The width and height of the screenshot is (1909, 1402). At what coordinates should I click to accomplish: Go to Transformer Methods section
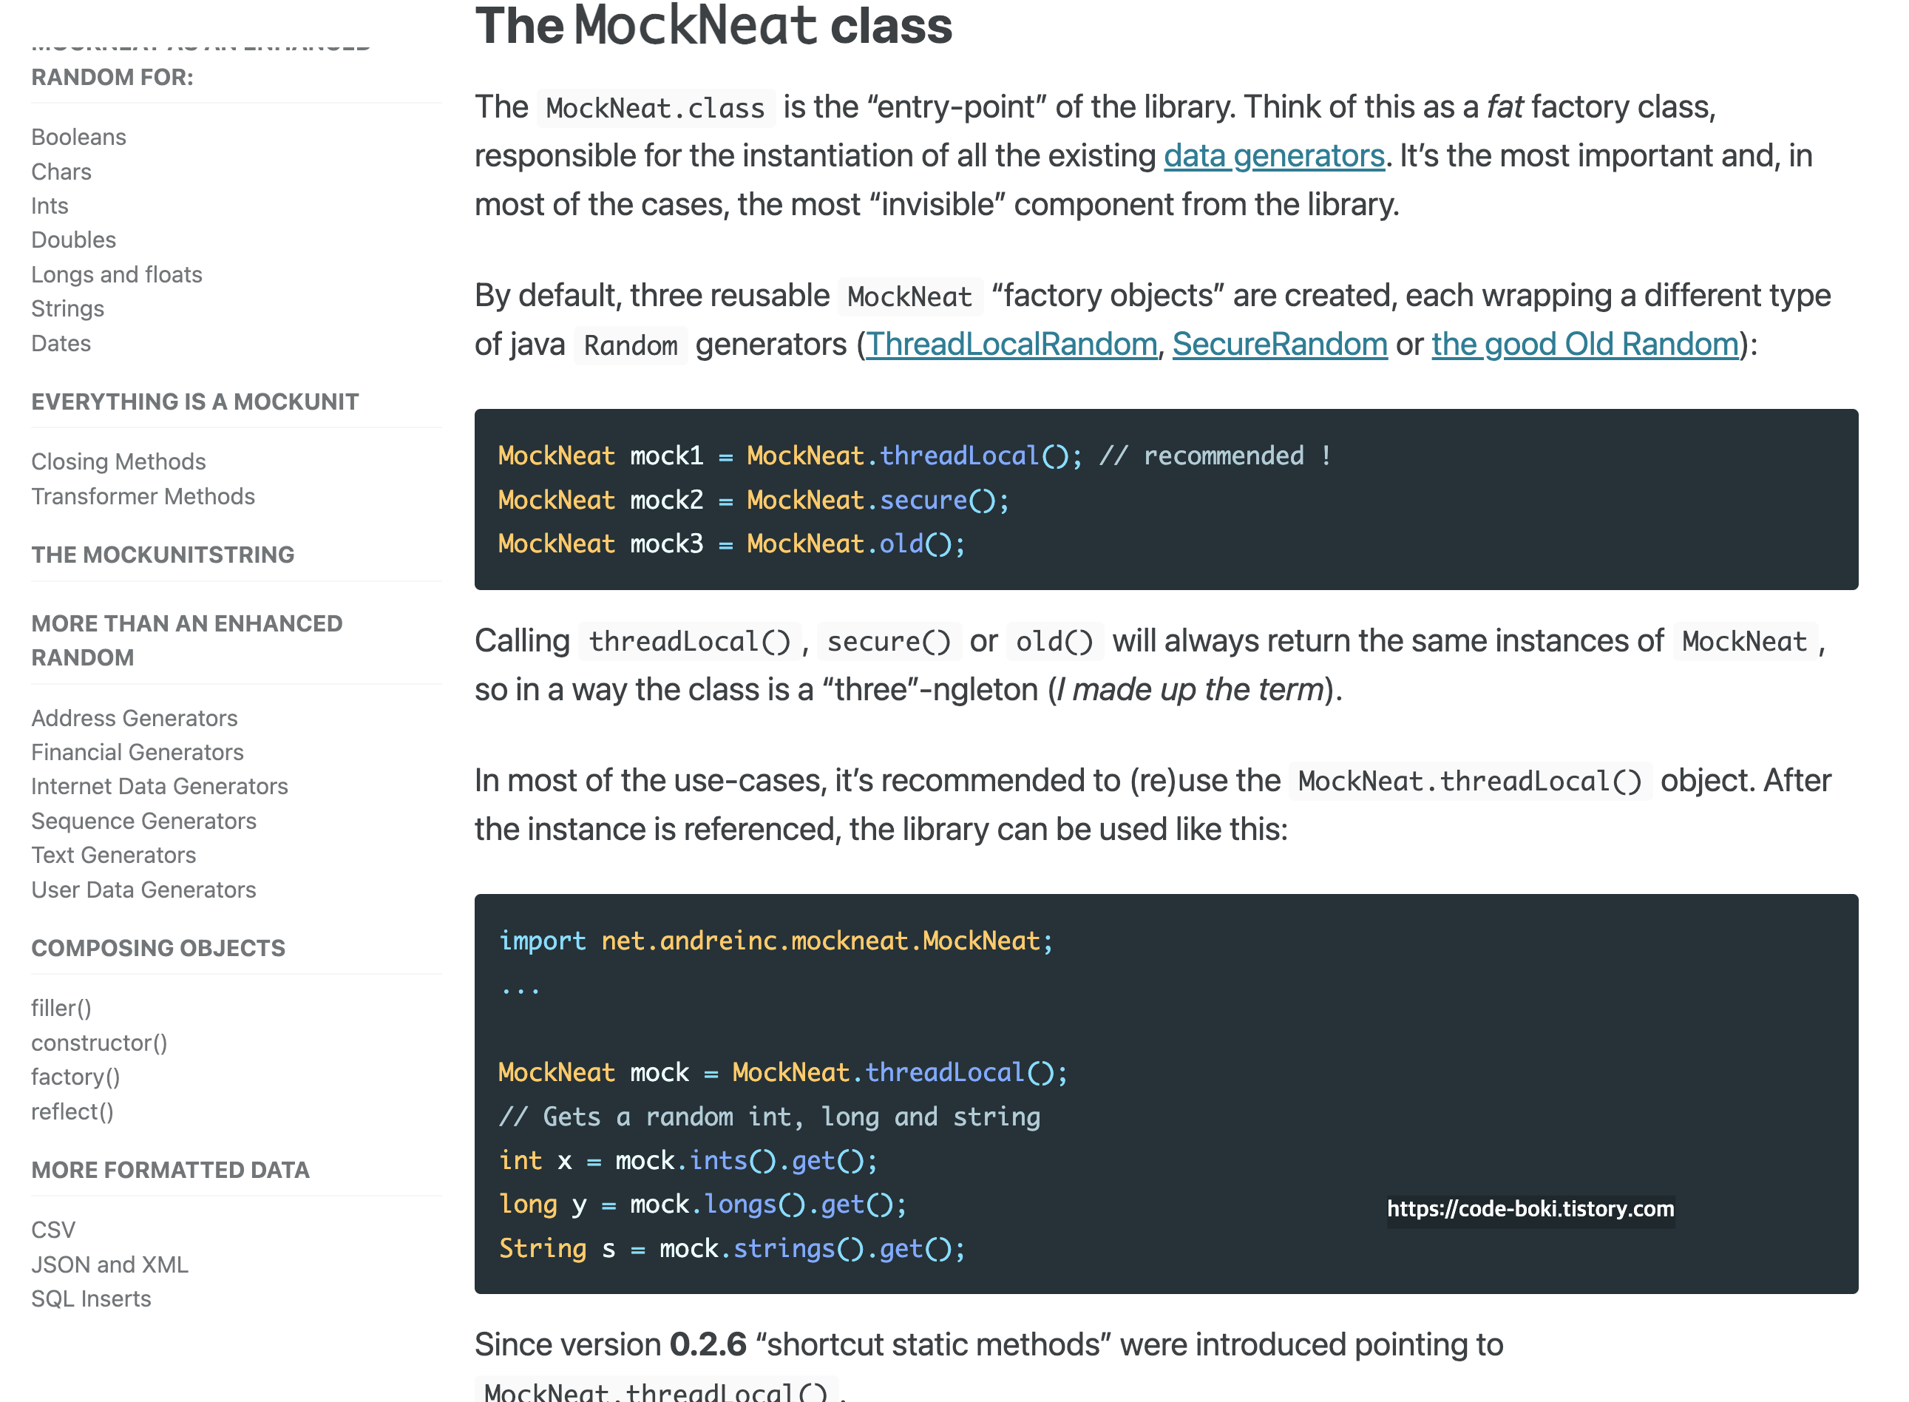(143, 495)
